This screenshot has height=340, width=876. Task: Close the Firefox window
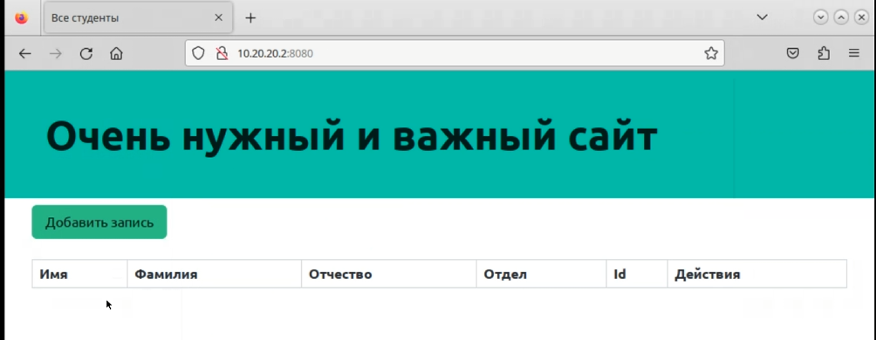pos(861,17)
